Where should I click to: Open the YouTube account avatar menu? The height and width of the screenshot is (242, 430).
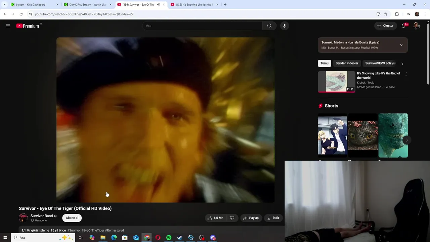pos(416,26)
